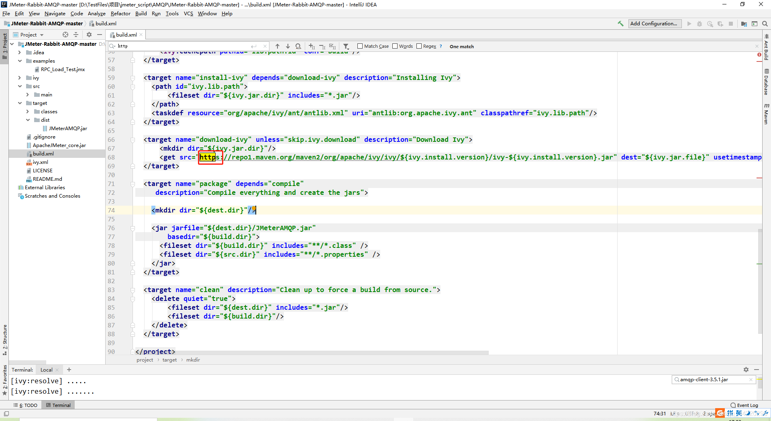Expand the ivy folder
The width and height of the screenshot is (771, 421).
tap(19, 78)
